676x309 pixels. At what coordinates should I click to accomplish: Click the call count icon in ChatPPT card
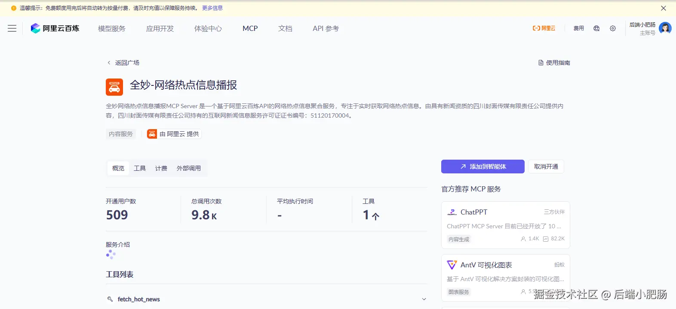[546, 239]
